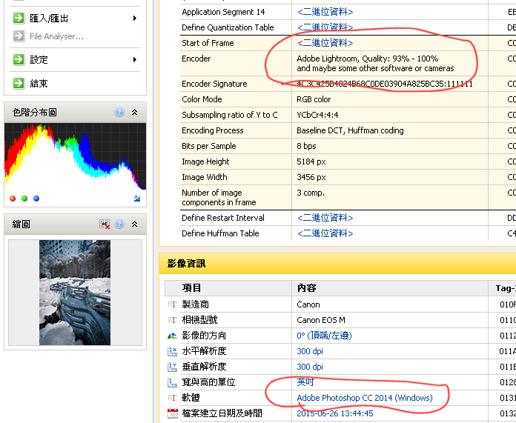Click the green arrow icon beside 匯入/匯出
This screenshot has height=423, width=516.
pos(19,18)
